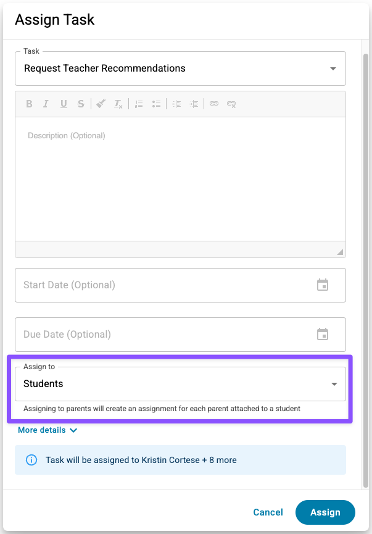Viewport: 372px width, 534px height.
Task: Open the Due Date calendar picker
Action: point(323,335)
